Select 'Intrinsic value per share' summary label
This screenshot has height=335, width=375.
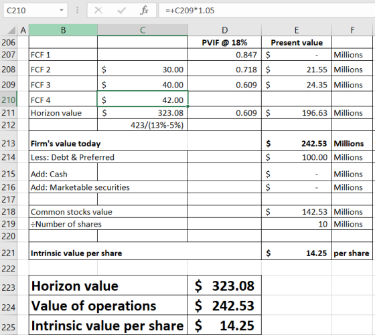pos(108,325)
